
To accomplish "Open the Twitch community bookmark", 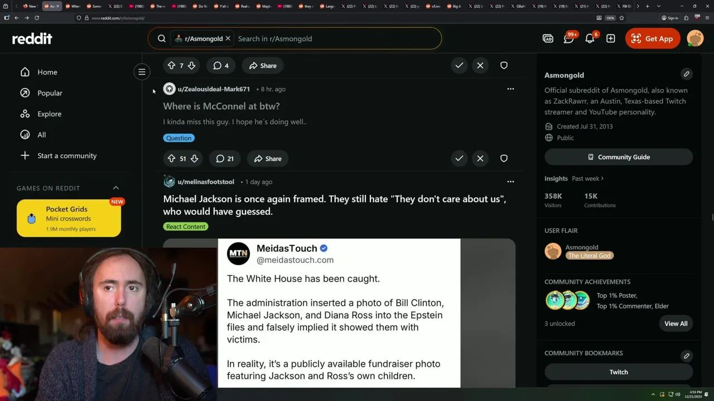I will pos(619,372).
